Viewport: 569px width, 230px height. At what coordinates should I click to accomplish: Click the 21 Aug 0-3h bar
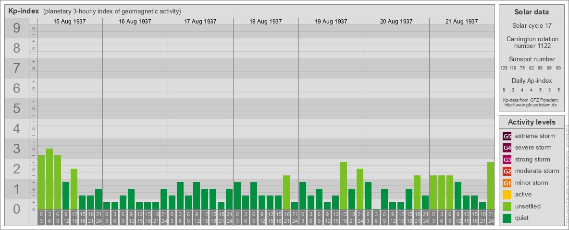433,192
